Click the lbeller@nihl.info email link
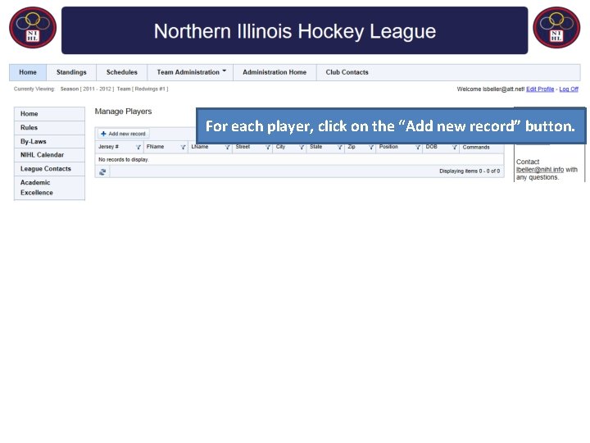590x443 pixels. (x=540, y=170)
